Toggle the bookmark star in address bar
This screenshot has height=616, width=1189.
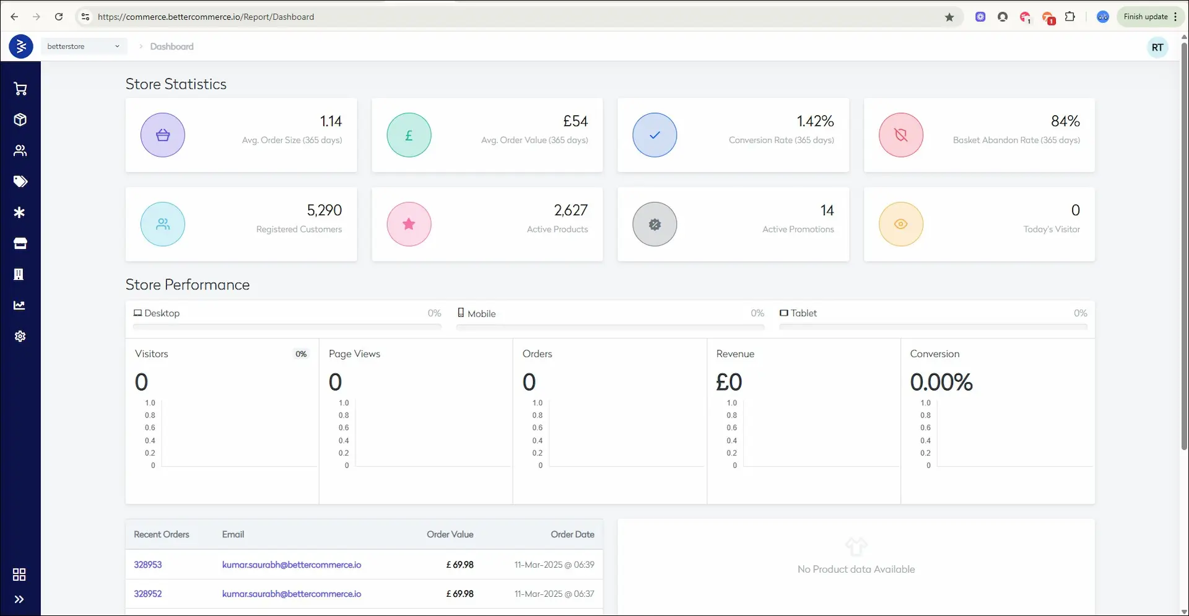point(949,17)
